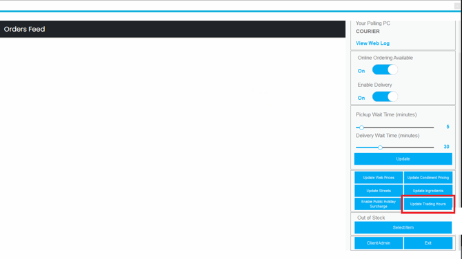Click the Update Streets button
The image size is (462, 259).
click(x=379, y=191)
